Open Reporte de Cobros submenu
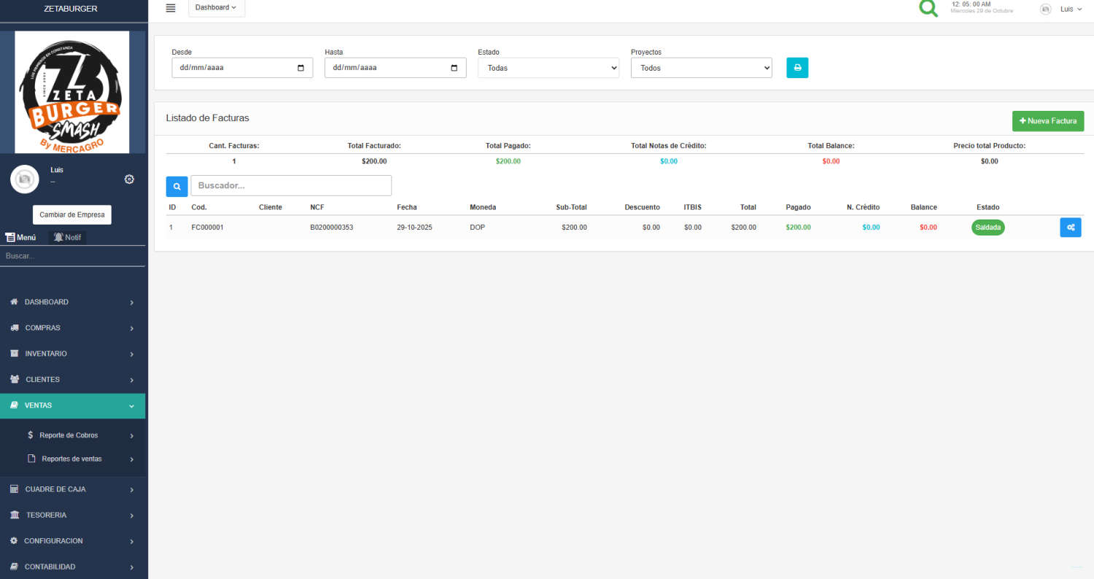The image size is (1094, 579). pos(69,435)
